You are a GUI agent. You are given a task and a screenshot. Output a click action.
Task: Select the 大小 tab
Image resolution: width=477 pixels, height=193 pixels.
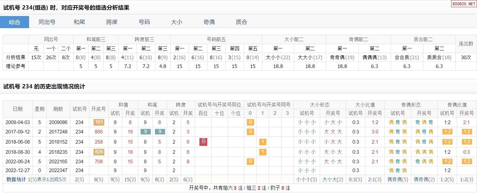point(177,22)
